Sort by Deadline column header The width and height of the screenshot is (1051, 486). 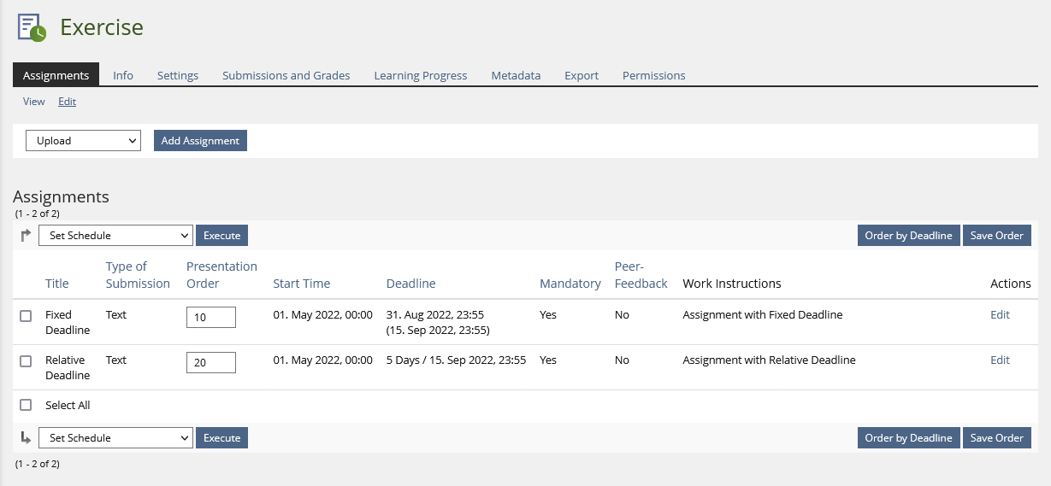410,284
